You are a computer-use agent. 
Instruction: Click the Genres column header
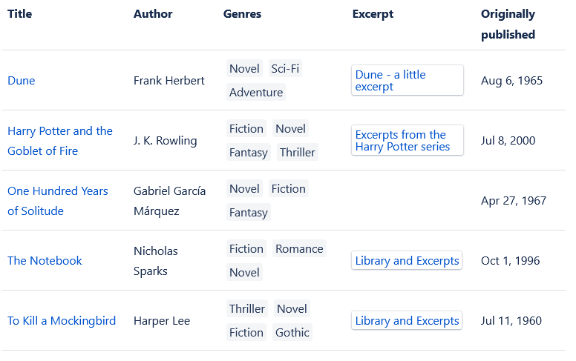coord(242,14)
